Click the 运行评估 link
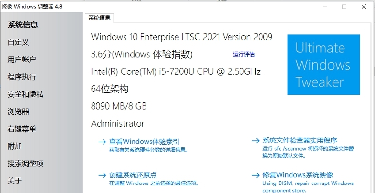 click(244, 54)
